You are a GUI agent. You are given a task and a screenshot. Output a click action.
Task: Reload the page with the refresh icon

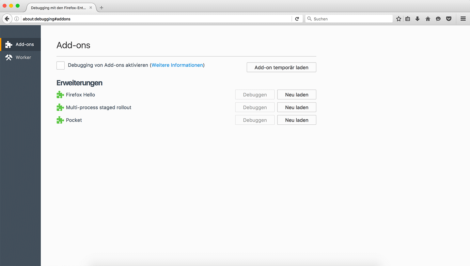pyautogui.click(x=297, y=19)
